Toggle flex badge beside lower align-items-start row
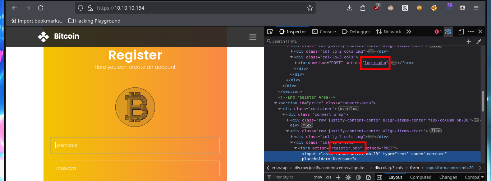This screenshot has height=181, width=491. (436, 131)
